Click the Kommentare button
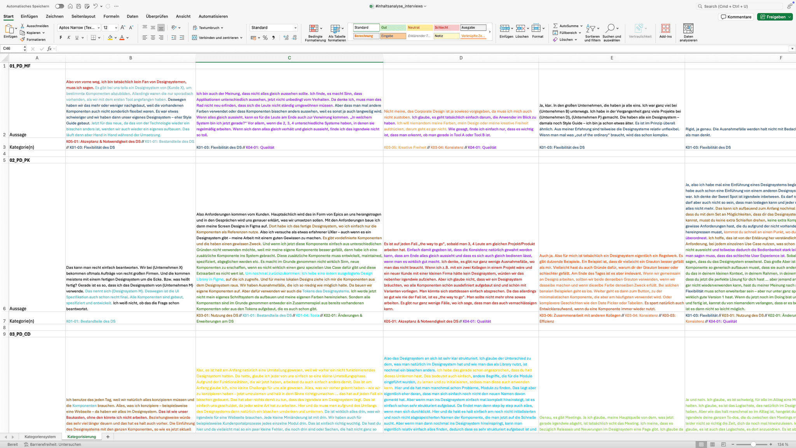 point(736,17)
